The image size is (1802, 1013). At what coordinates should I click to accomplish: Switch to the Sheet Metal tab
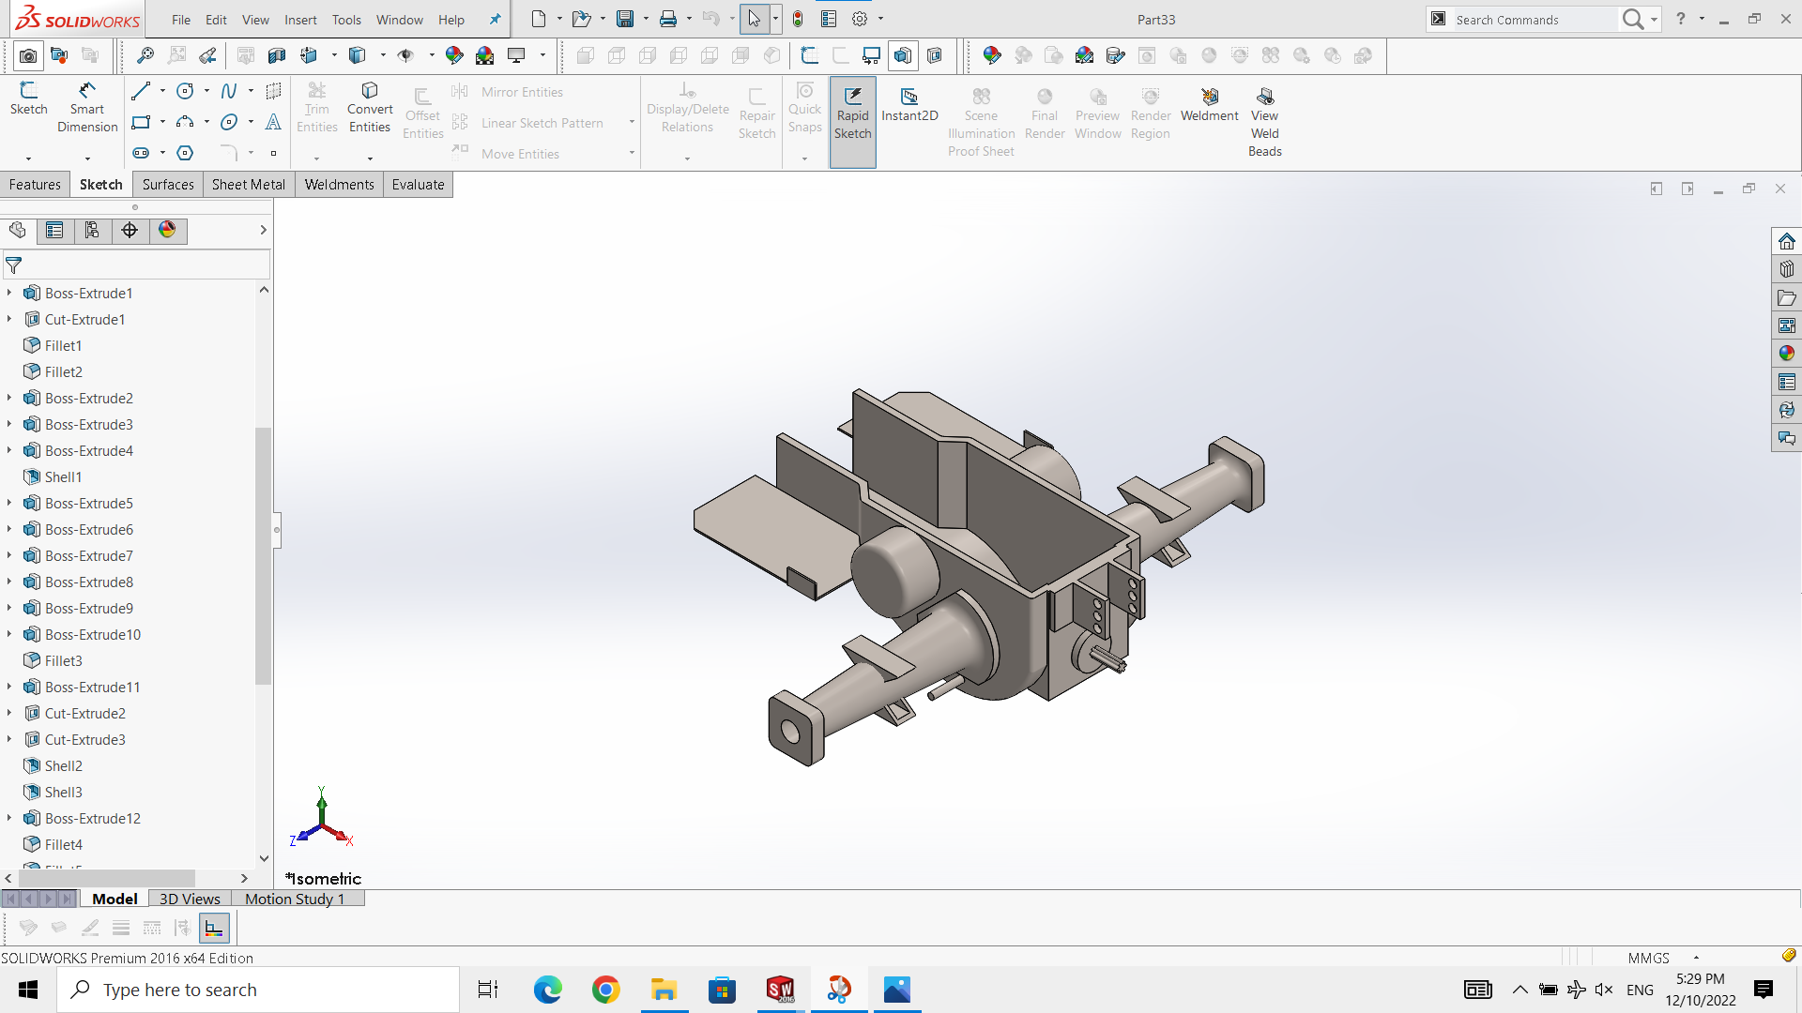click(x=249, y=185)
